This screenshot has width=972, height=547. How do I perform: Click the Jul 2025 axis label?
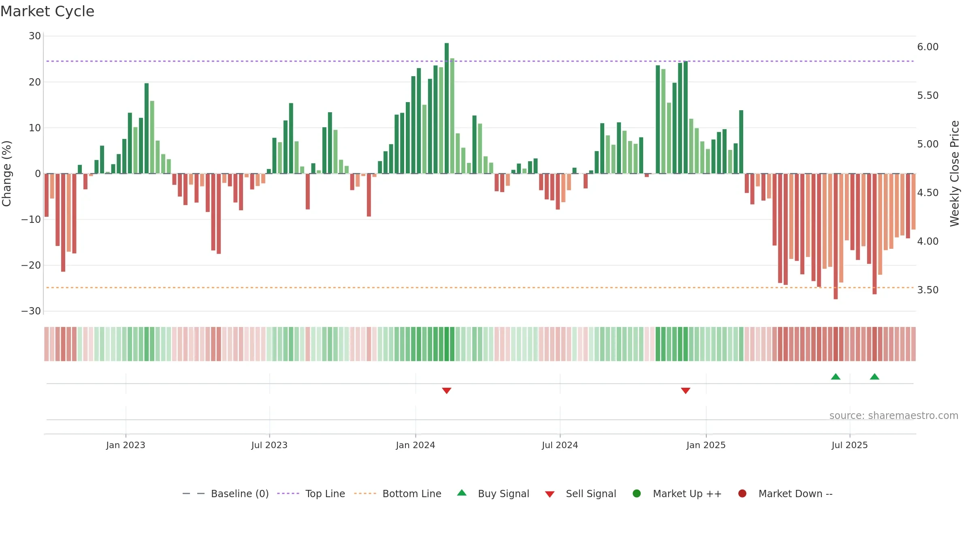pyautogui.click(x=850, y=445)
